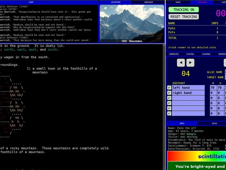226x170 pixels.
Task: Toggle the fourth bodypart checkbox
Action: pos(169,103)
